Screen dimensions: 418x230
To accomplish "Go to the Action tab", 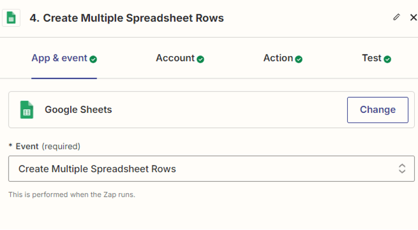I will [x=278, y=58].
